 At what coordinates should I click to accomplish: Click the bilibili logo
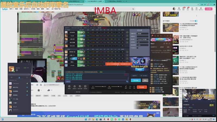pos(5,9)
